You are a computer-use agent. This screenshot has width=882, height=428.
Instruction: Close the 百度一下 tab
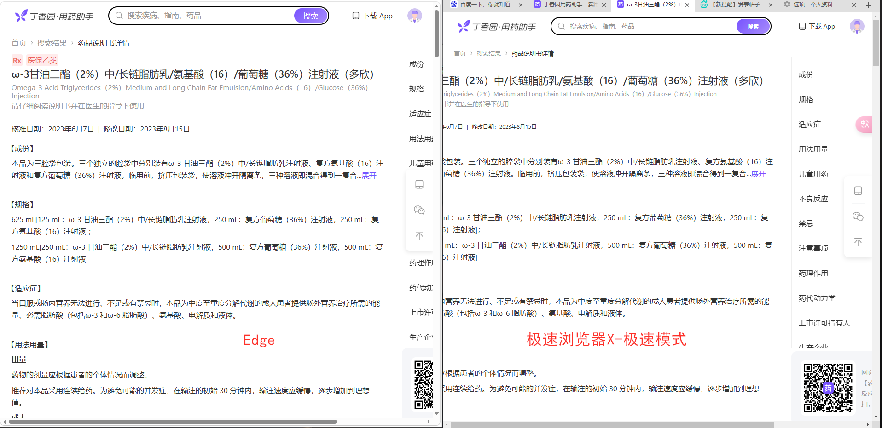point(521,5)
